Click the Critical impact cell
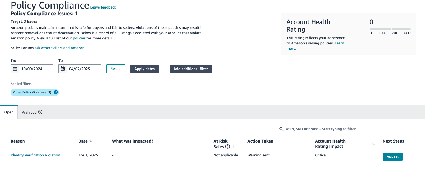Image resolution: width=425 pixels, height=177 pixels. (x=321, y=155)
